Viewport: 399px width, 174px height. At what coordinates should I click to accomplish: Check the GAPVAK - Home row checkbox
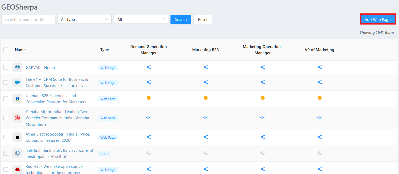click(x=6, y=67)
